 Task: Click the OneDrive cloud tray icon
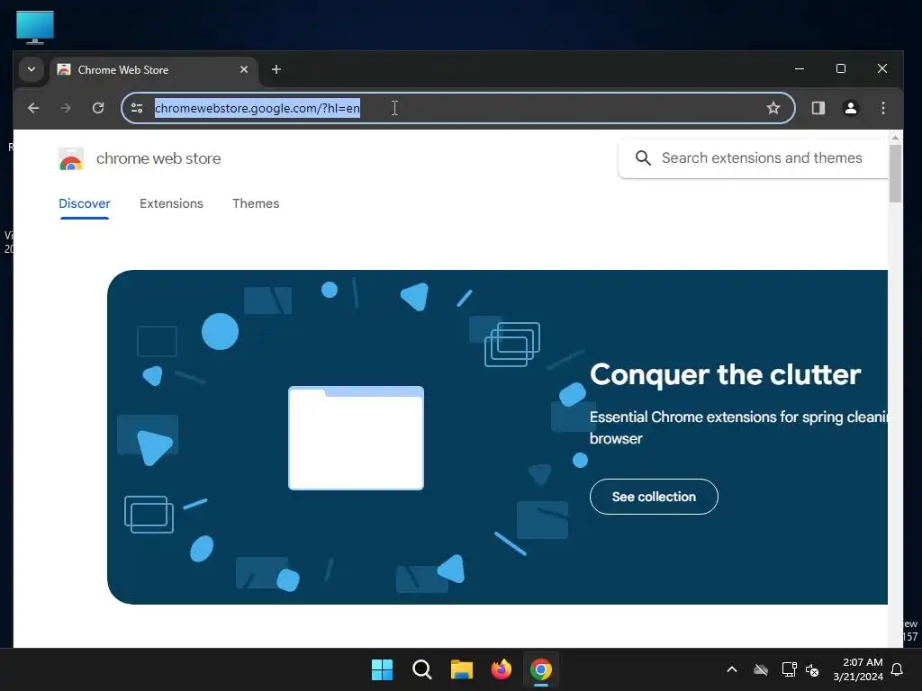761,669
